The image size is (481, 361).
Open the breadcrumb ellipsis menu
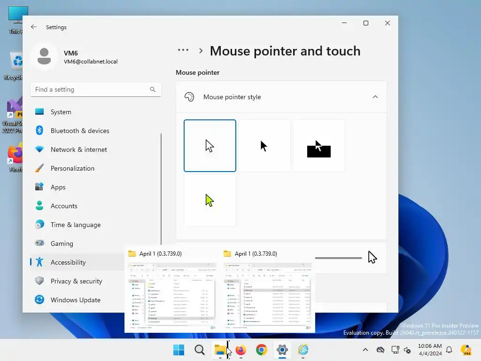(x=183, y=50)
